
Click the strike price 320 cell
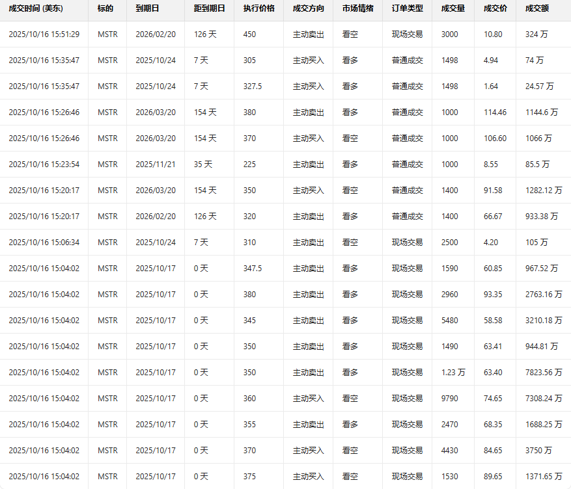(x=249, y=217)
